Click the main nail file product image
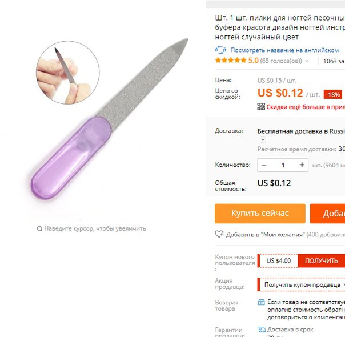 pos(109,119)
